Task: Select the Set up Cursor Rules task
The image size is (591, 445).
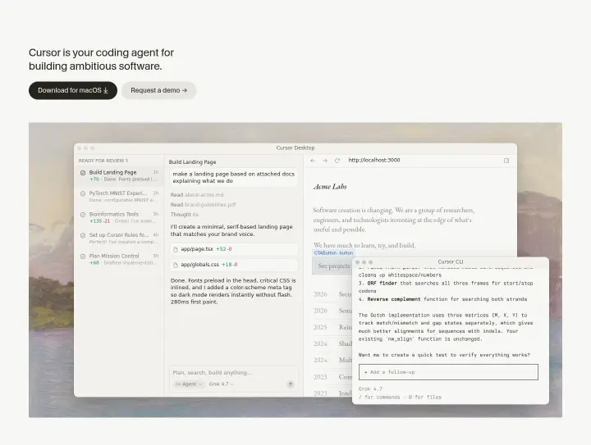Action: coord(119,238)
